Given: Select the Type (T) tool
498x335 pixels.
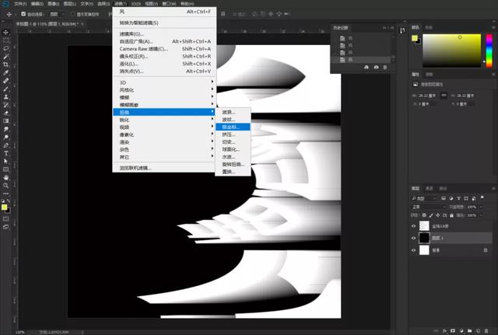Looking at the screenshot, I should pyautogui.click(x=6, y=153).
